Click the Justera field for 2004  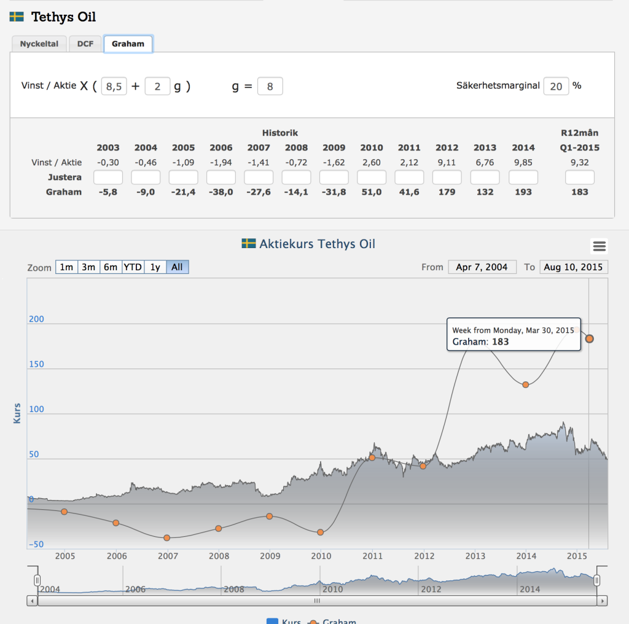[x=146, y=177]
